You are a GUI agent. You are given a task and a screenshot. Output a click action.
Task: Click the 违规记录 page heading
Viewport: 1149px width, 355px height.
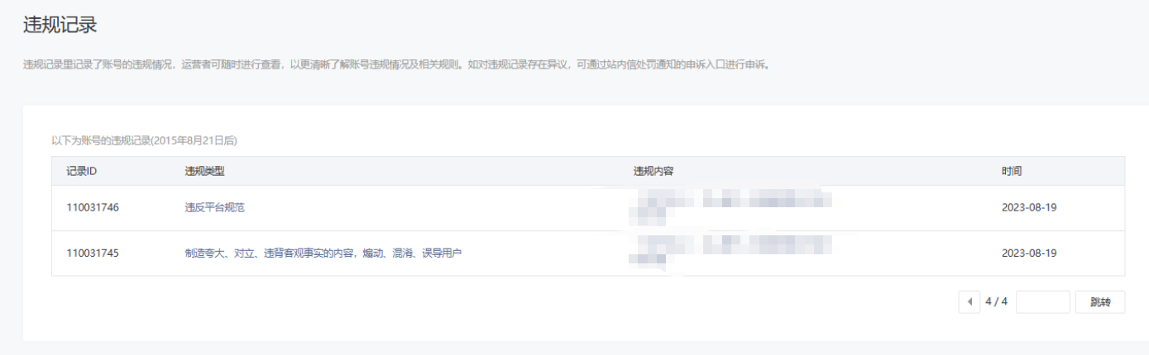click(x=60, y=26)
